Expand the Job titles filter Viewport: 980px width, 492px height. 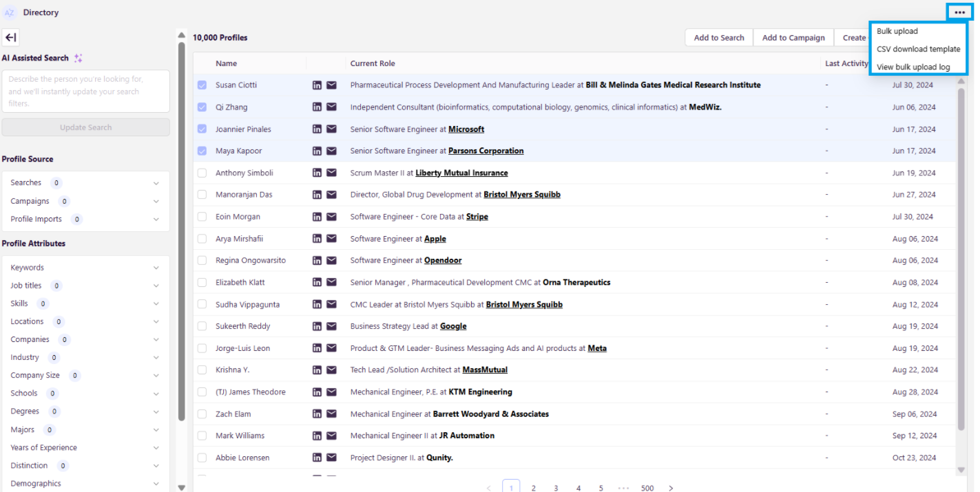156,286
